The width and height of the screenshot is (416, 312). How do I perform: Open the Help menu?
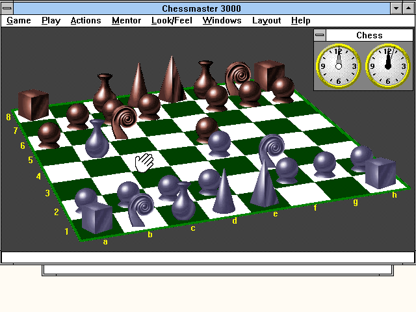tap(300, 20)
